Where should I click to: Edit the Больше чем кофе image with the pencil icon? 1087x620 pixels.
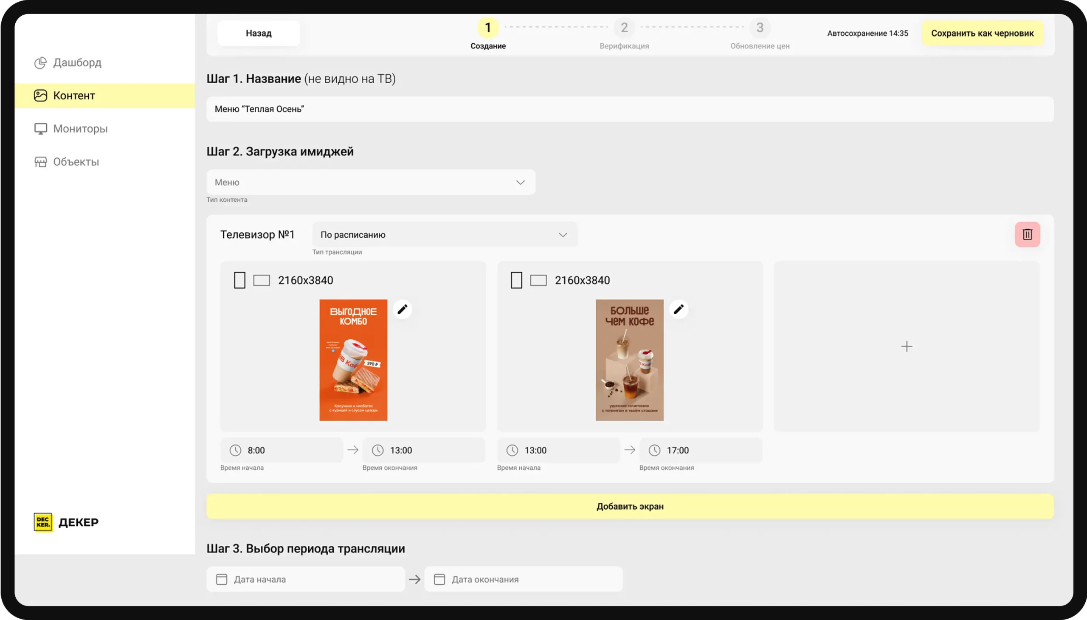pyautogui.click(x=678, y=309)
